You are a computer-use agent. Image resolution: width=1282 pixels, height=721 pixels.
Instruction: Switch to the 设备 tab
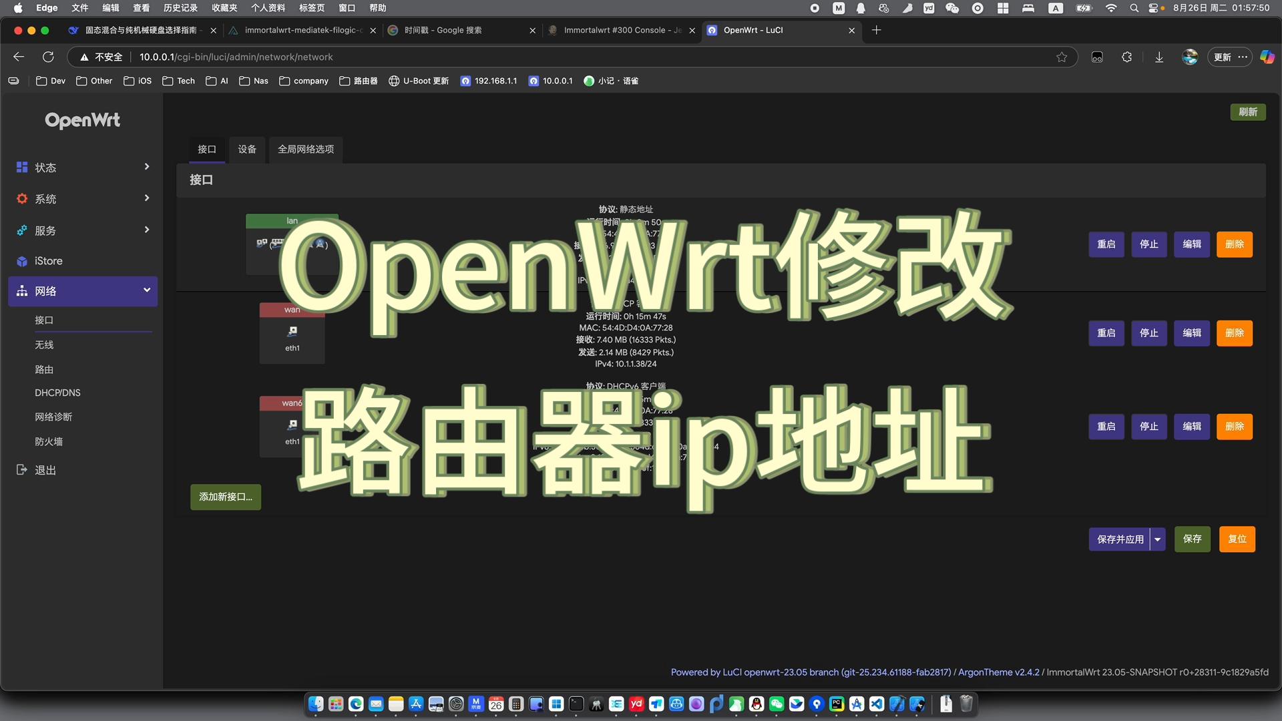[247, 149]
